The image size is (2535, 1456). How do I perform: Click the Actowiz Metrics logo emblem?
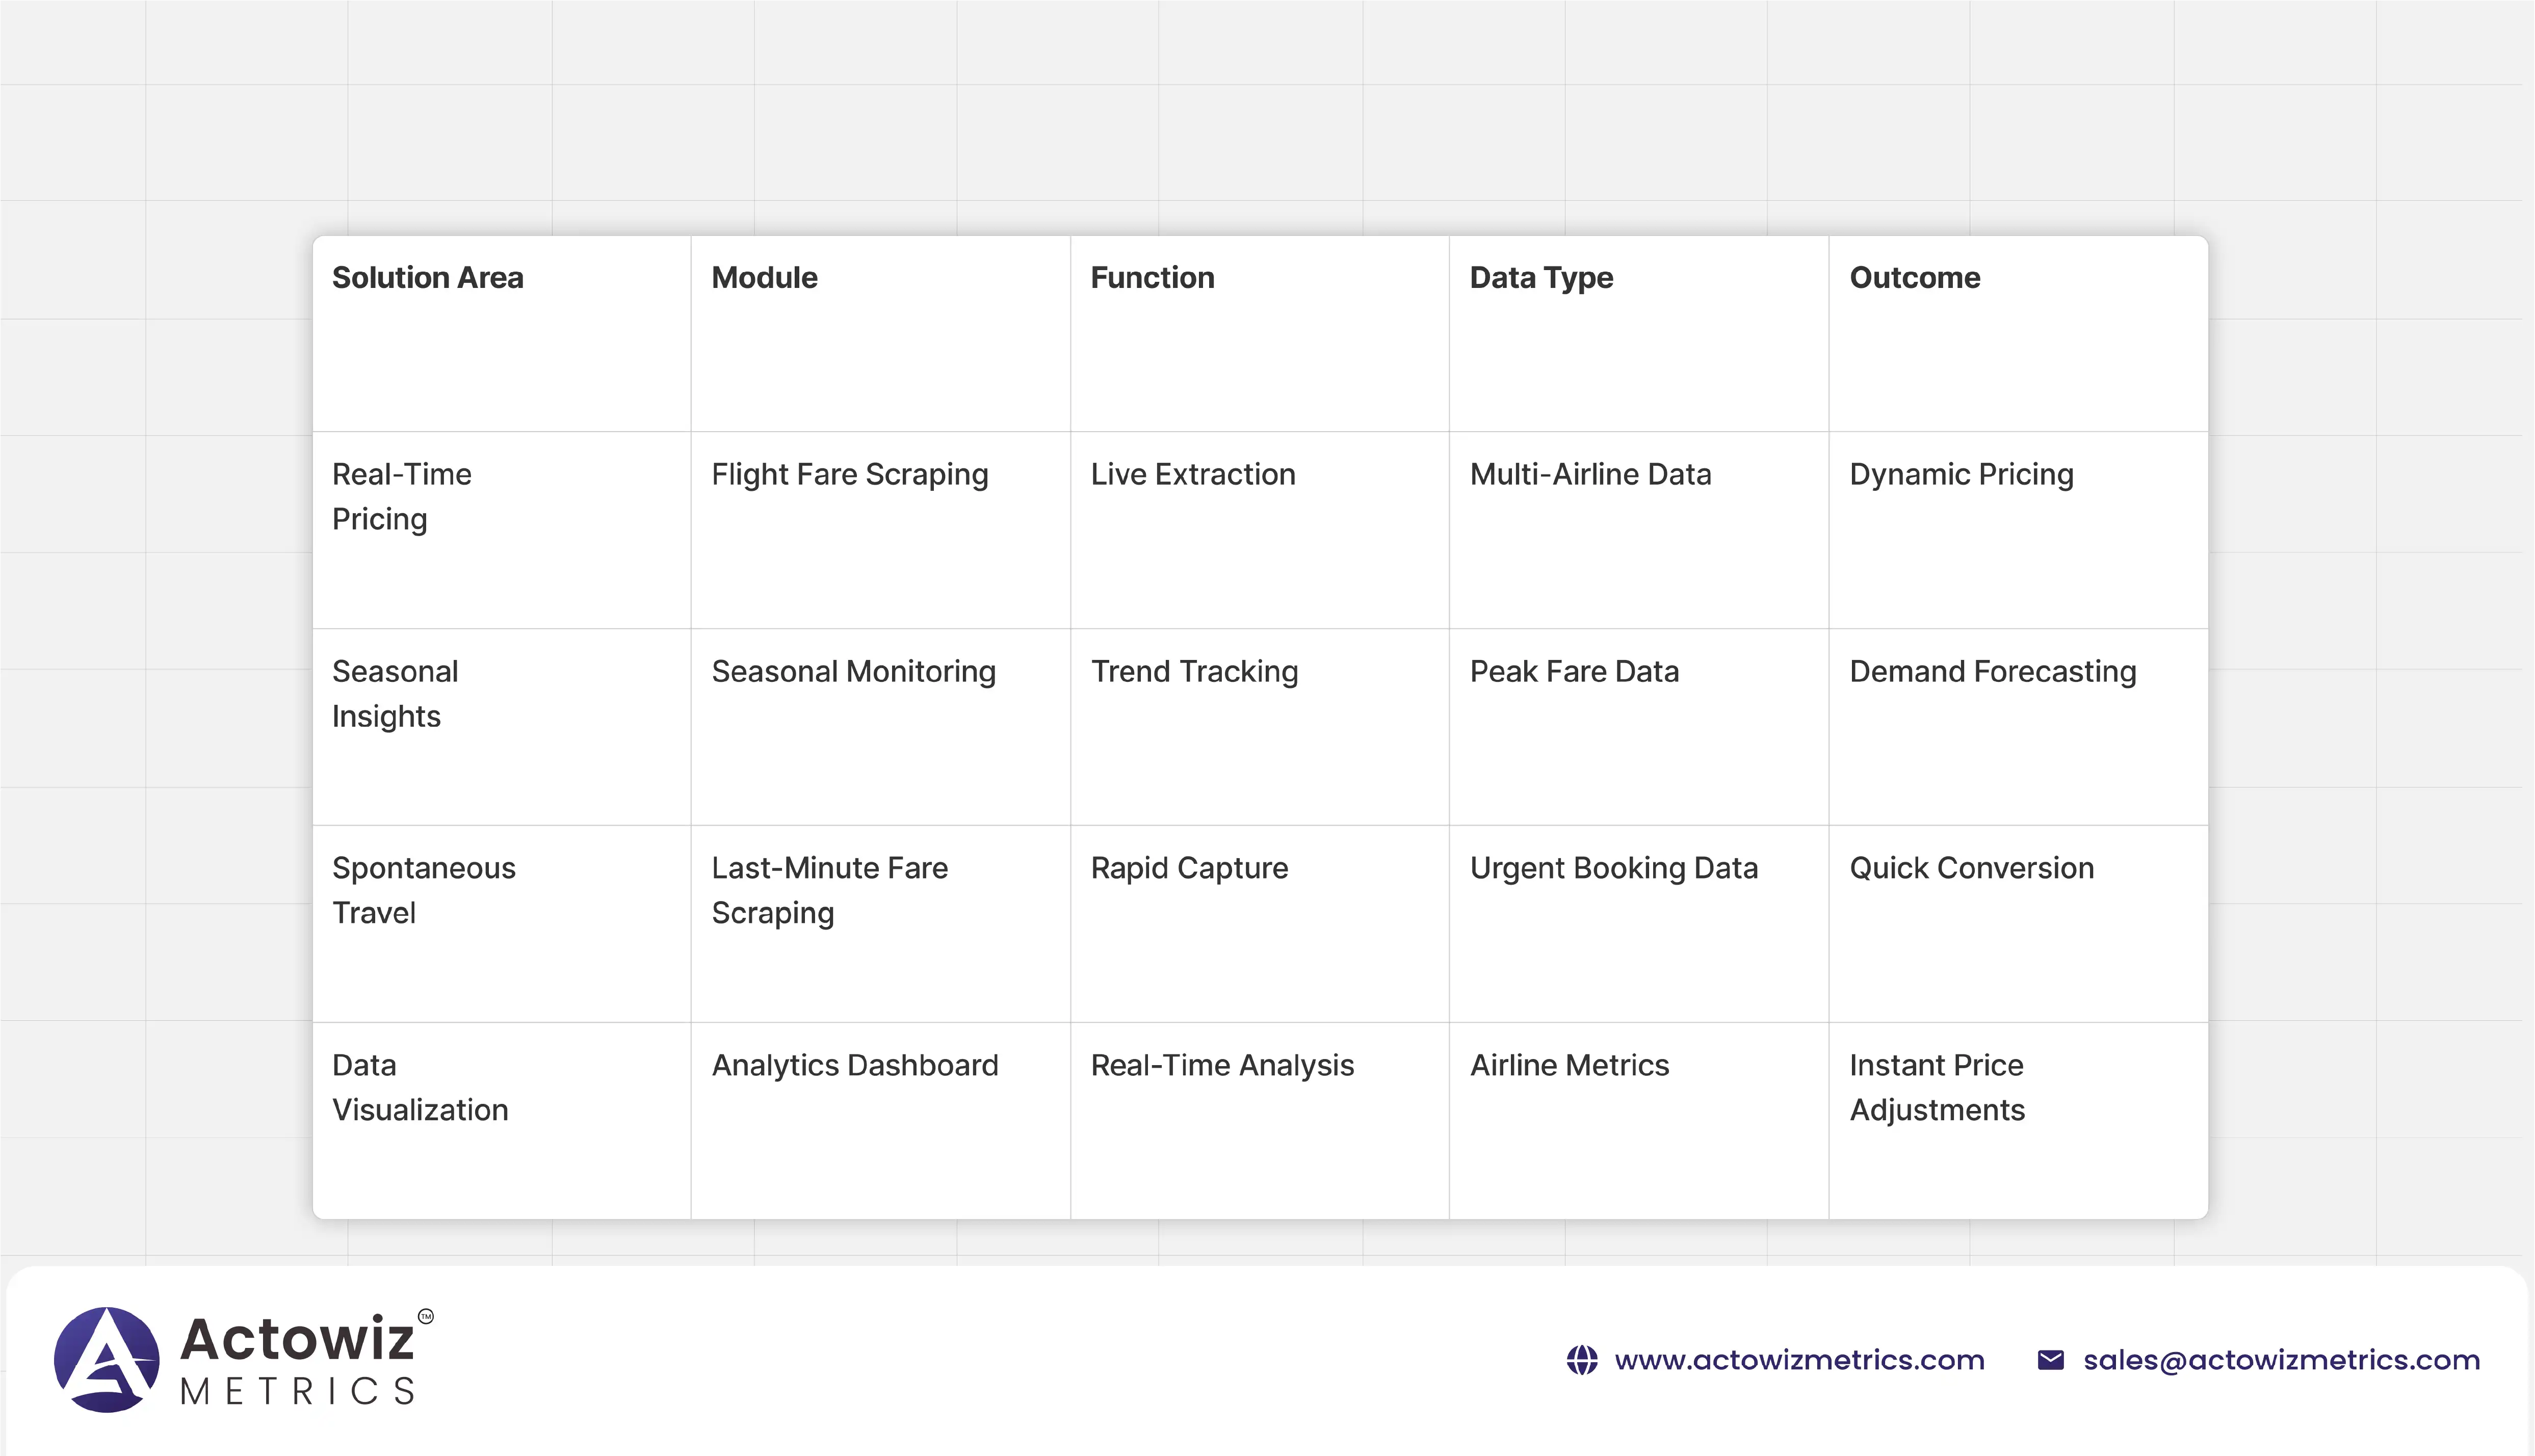click(106, 1359)
